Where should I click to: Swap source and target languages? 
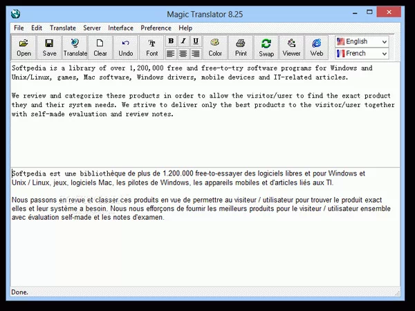[266, 48]
